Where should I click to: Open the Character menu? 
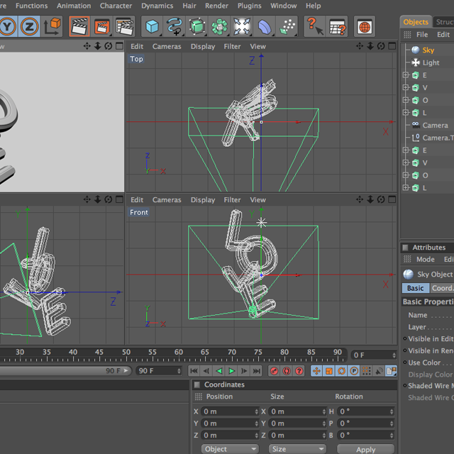point(116,6)
